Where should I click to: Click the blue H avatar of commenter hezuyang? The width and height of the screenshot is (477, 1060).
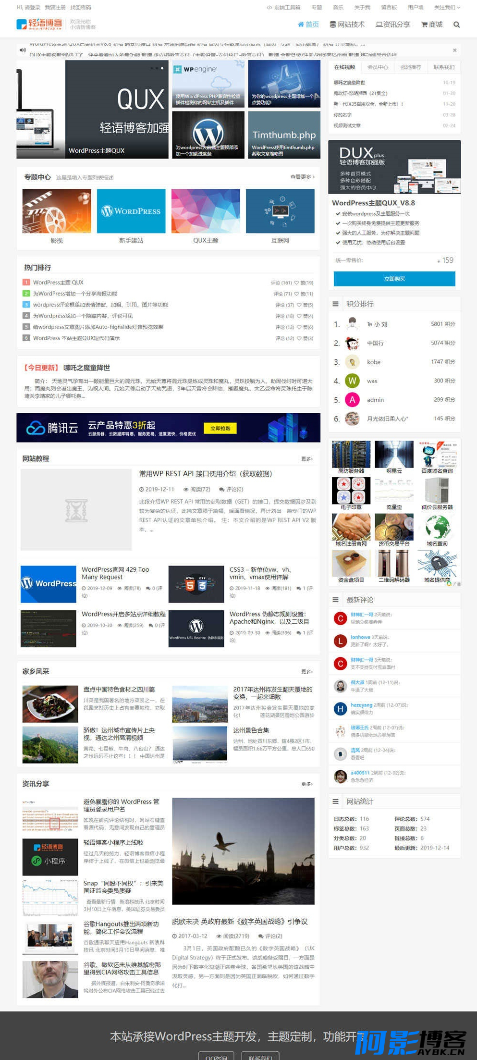340,709
